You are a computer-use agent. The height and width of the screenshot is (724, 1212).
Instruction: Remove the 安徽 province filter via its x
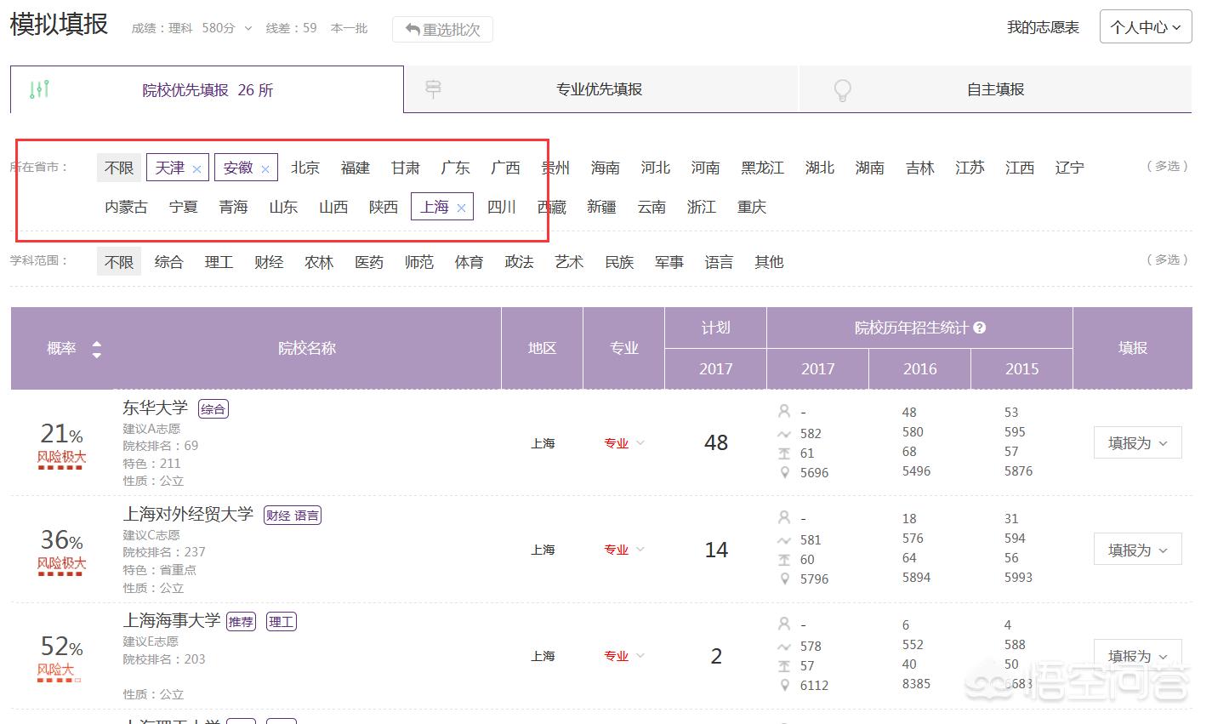[265, 169]
